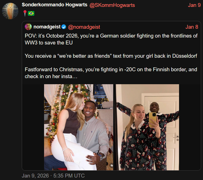This screenshot has height=180, width=203.
Task: Click the black margin left of the photos
Action: pos(33,127)
